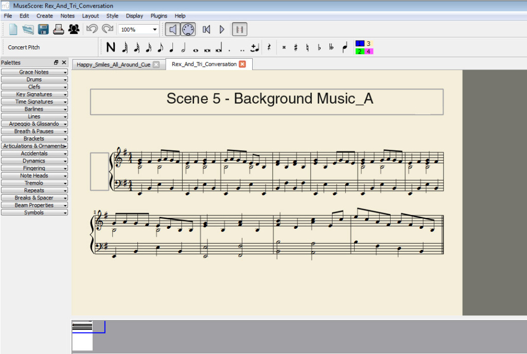Undo the last action
The width and height of the screenshot is (527, 354).
(92, 29)
